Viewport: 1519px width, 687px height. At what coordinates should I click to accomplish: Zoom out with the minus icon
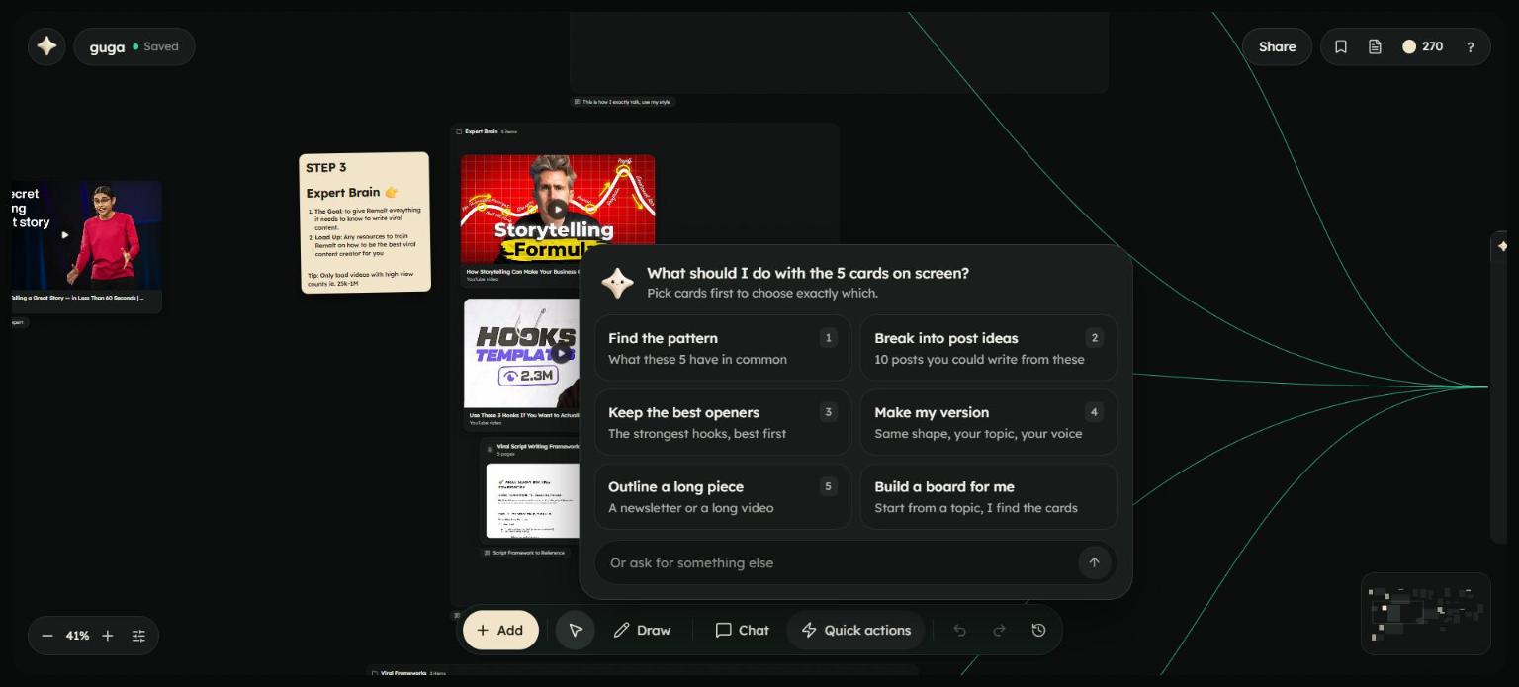point(47,636)
